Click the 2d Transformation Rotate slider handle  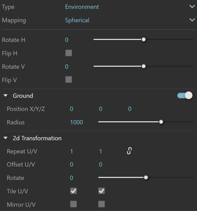[146, 177]
